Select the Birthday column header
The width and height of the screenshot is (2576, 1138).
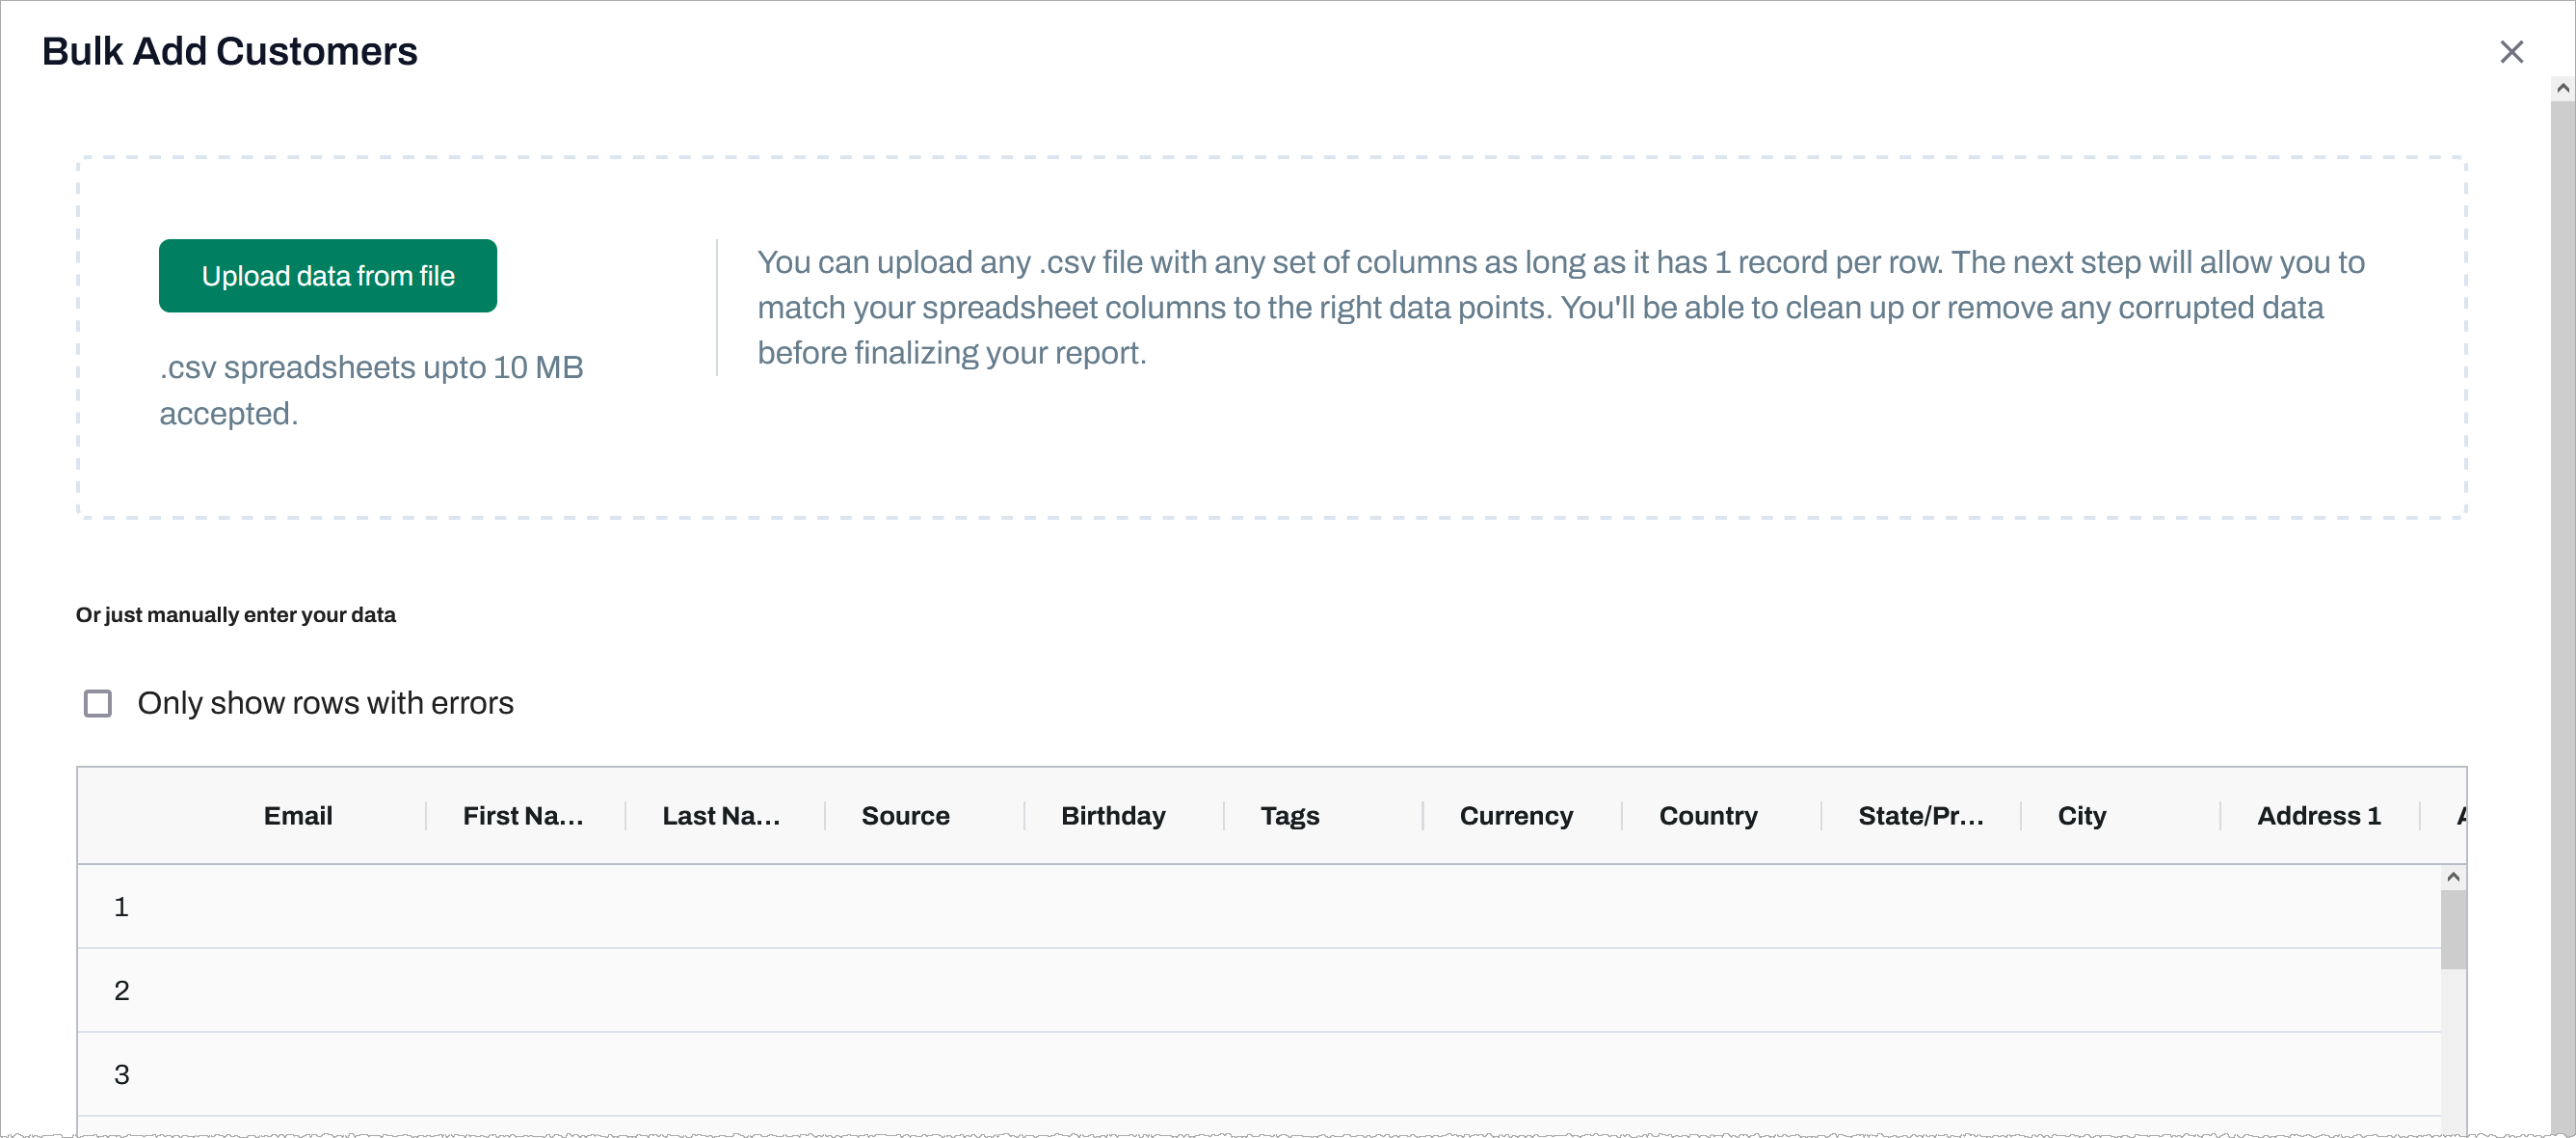(1112, 815)
